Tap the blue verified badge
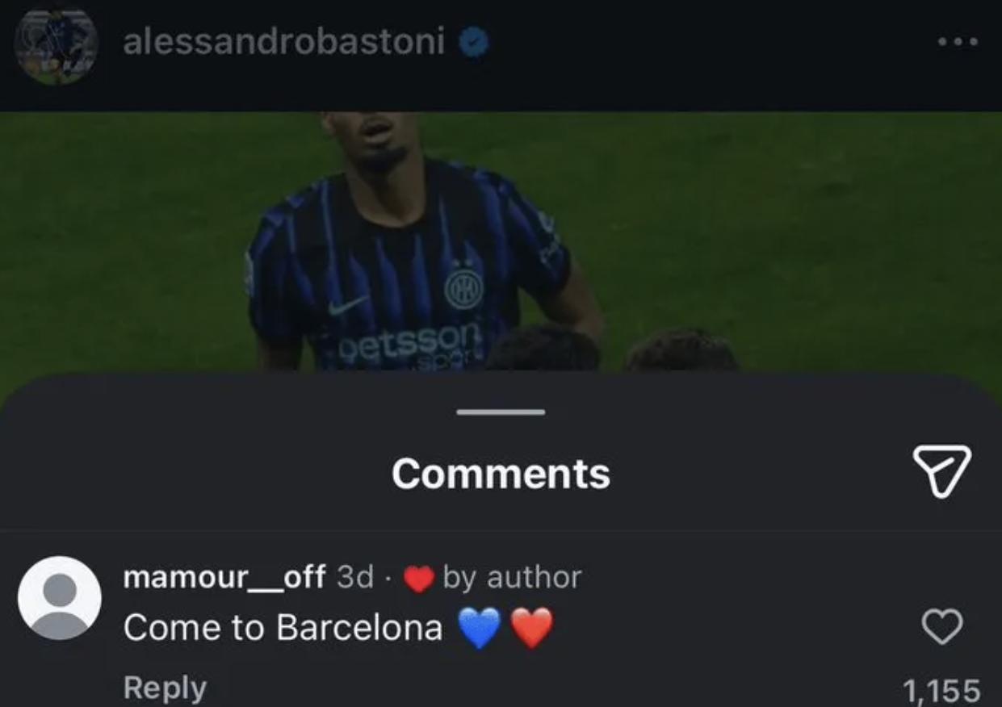The height and width of the screenshot is (707, 1002). [474, 43]
